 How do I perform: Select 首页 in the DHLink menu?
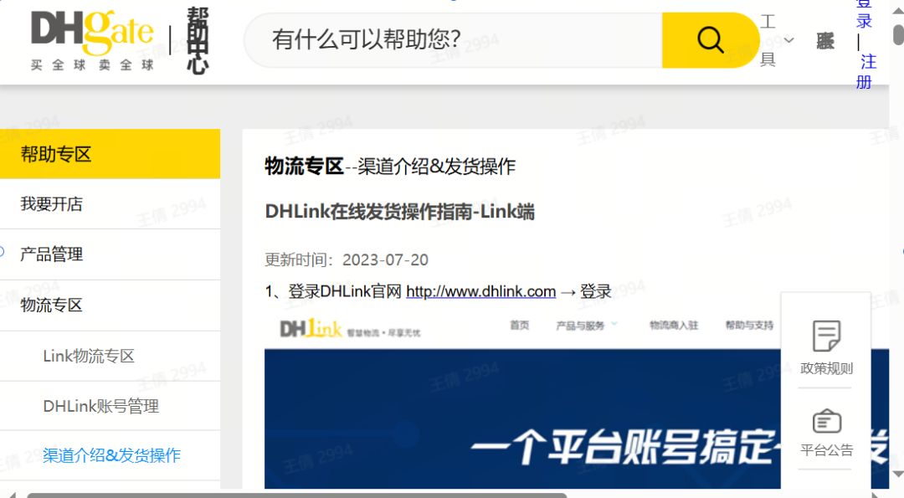pos(520,326)
